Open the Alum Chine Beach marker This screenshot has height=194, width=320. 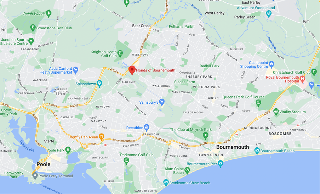(x=187, y=170)
